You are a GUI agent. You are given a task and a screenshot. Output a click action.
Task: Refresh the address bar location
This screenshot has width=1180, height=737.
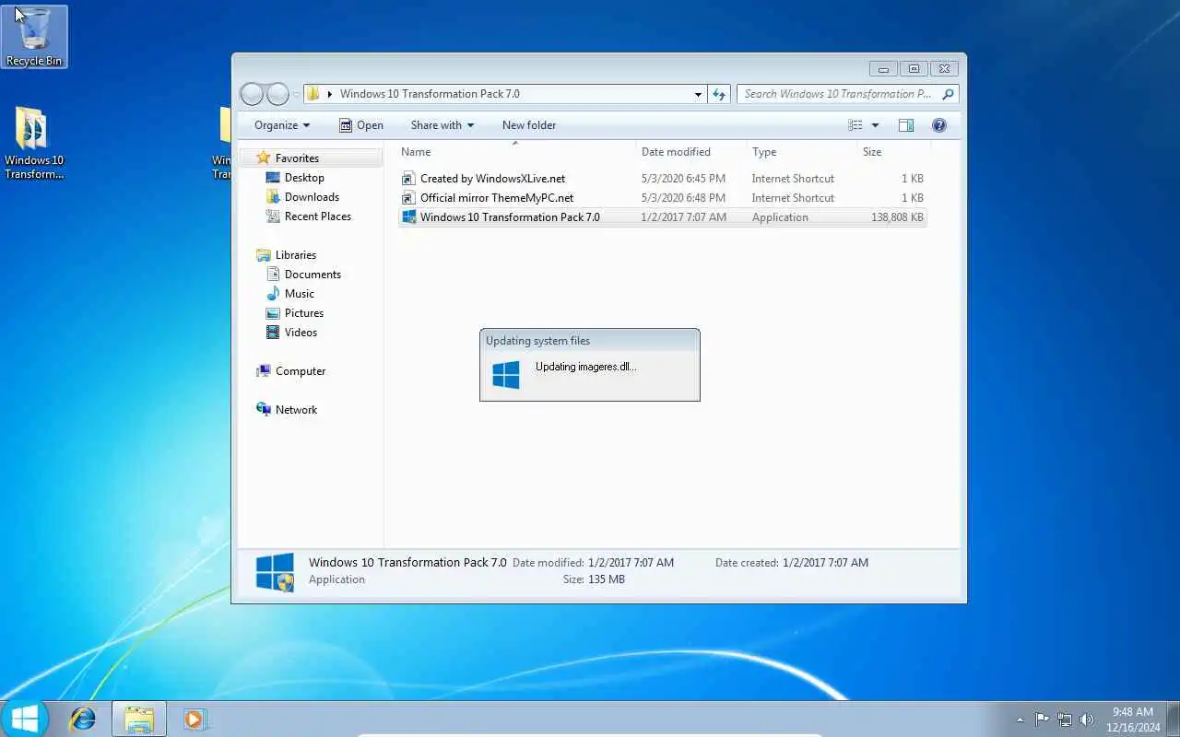click(x=720, y=94)
